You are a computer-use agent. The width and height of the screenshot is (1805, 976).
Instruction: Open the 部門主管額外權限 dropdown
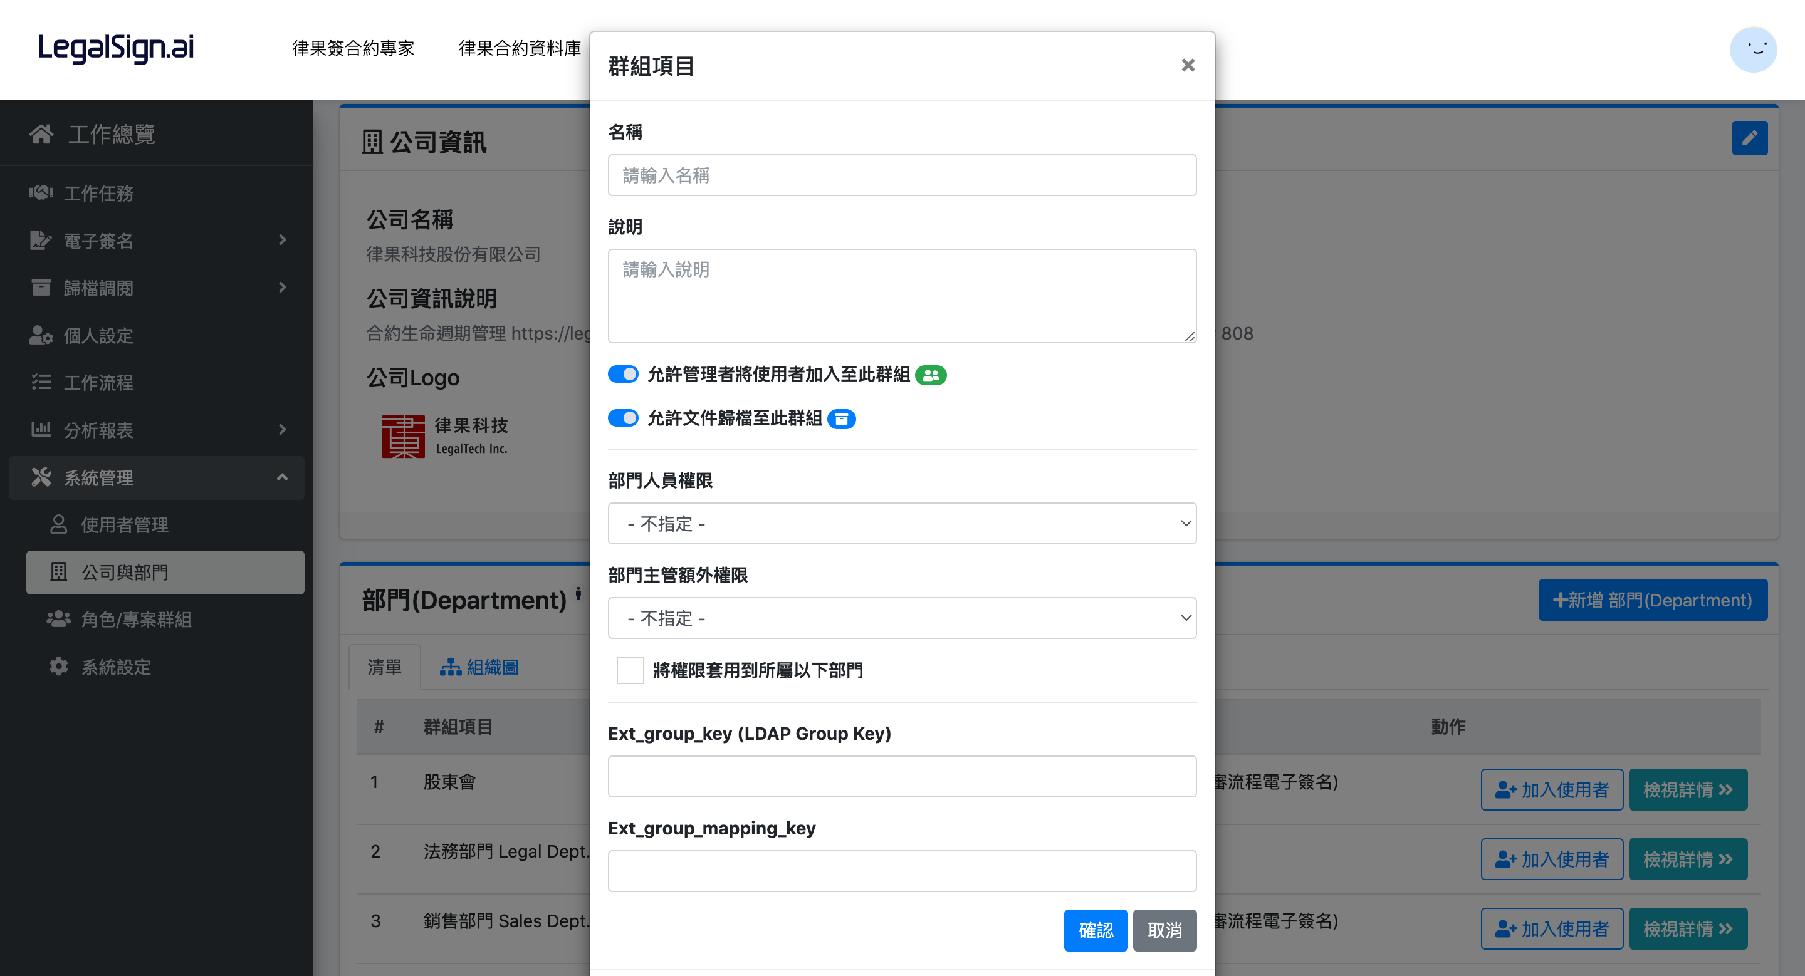(901, 618)
